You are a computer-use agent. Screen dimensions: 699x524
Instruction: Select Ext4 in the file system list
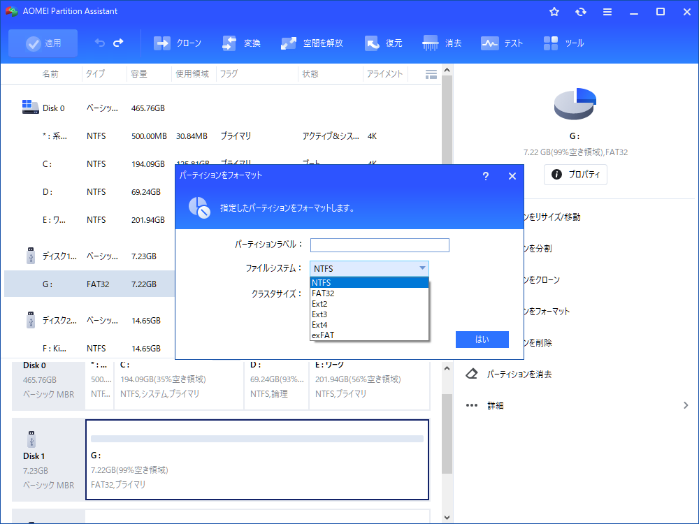pos(369,324)
